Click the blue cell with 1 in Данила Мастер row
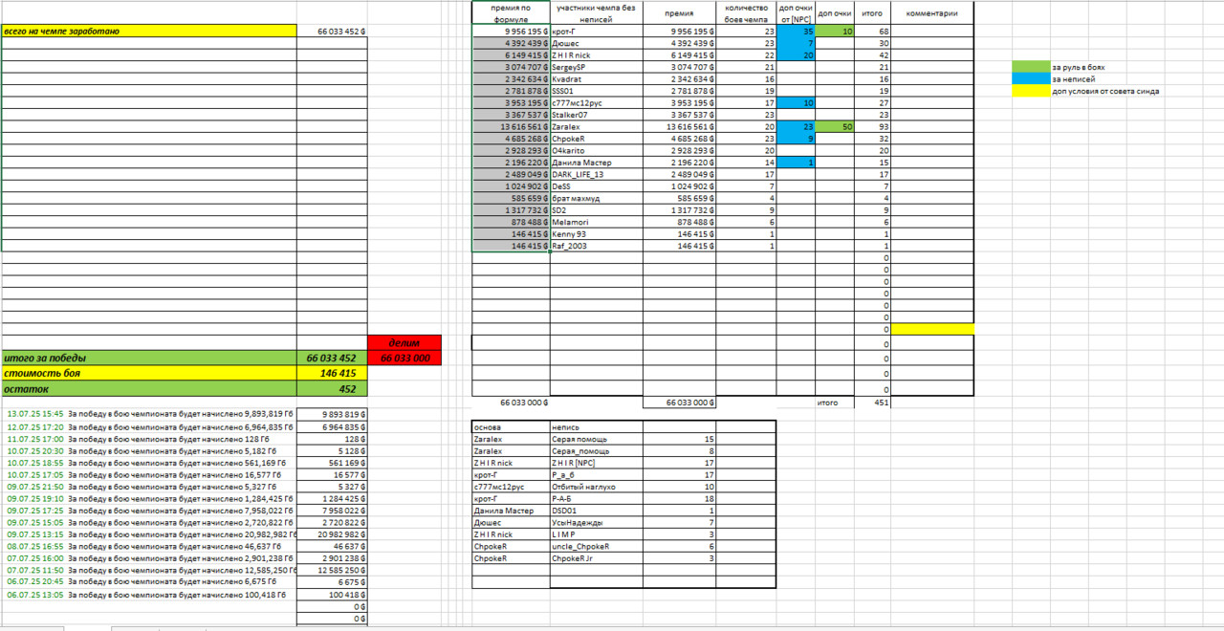1224x631 pixels. [796, 162]
